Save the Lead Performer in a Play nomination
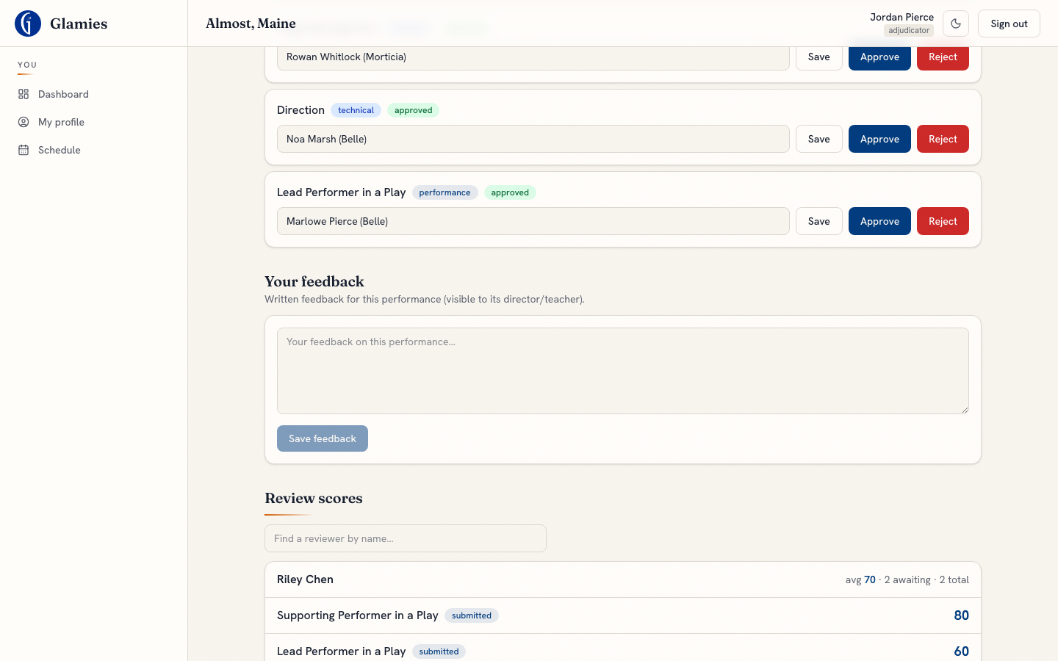The image size is (1058, 661). coord(819,221)
